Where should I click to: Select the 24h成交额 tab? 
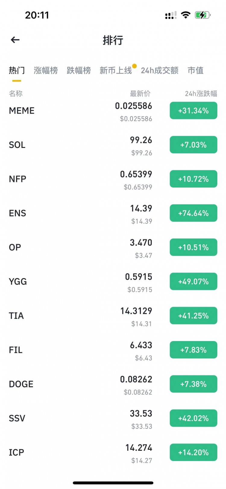pyautogui.click(x=160, y=71)
